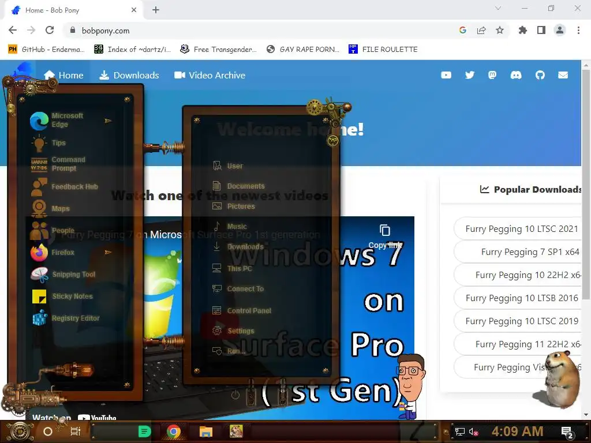Open Settings from start menu
The image size is (591, 443).
(233, 331)
